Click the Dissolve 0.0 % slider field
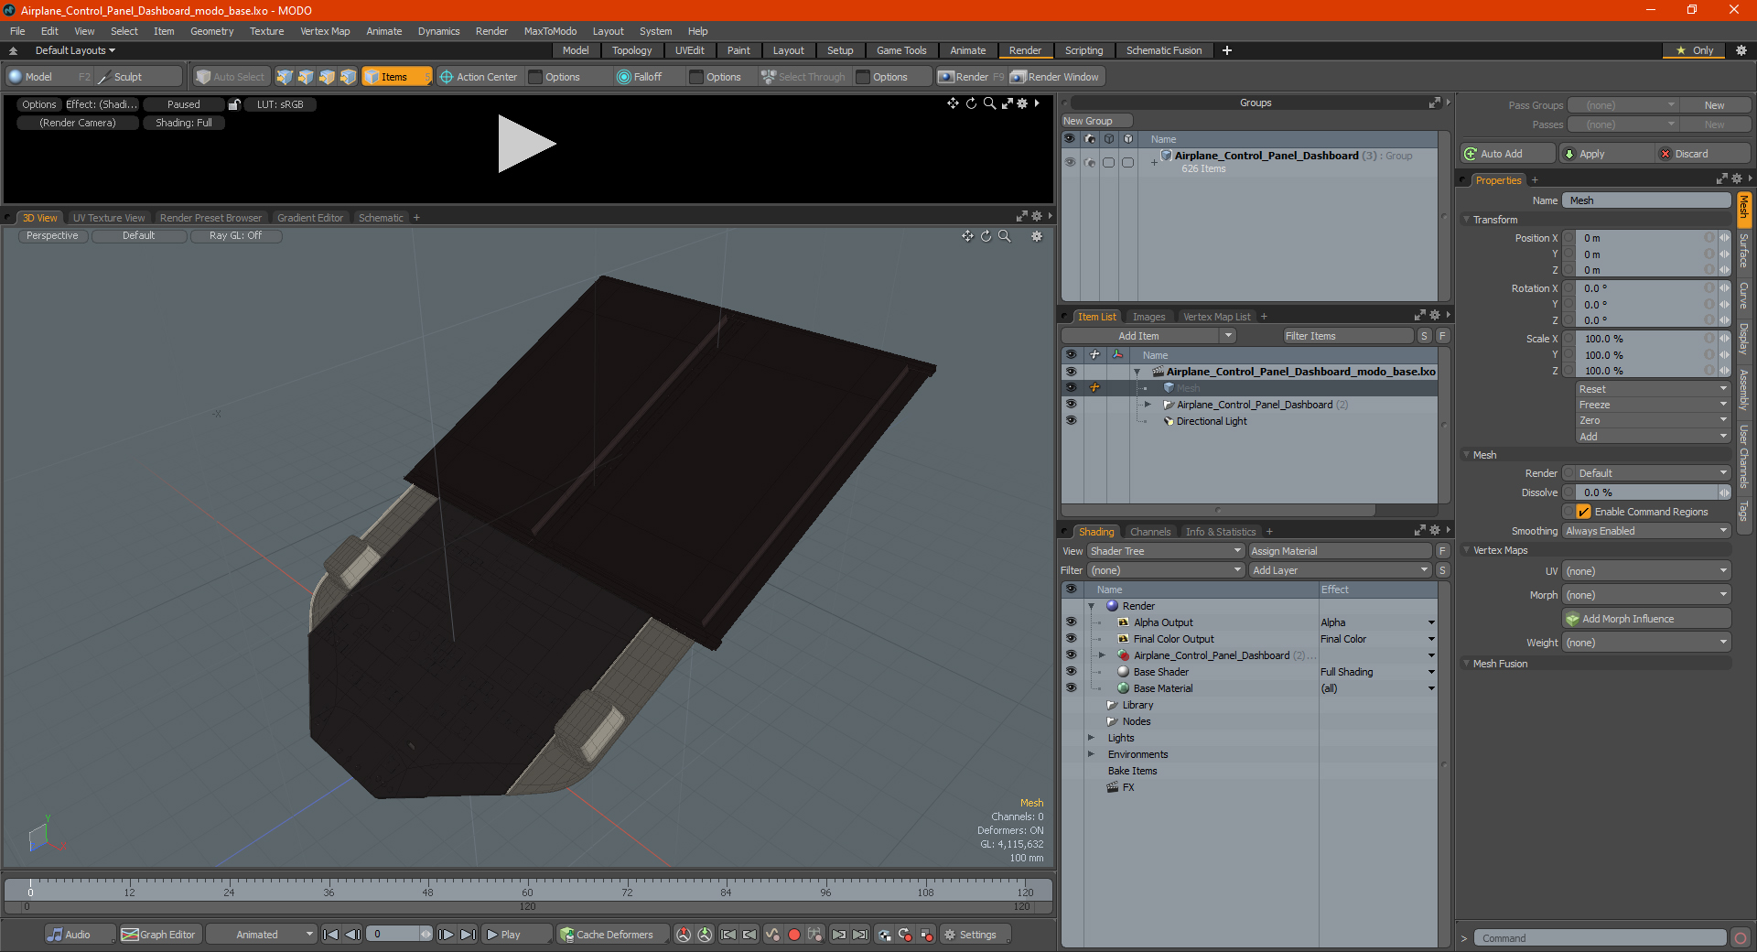The height and width of the screenshot is (952, 1757). [1645, 492]
